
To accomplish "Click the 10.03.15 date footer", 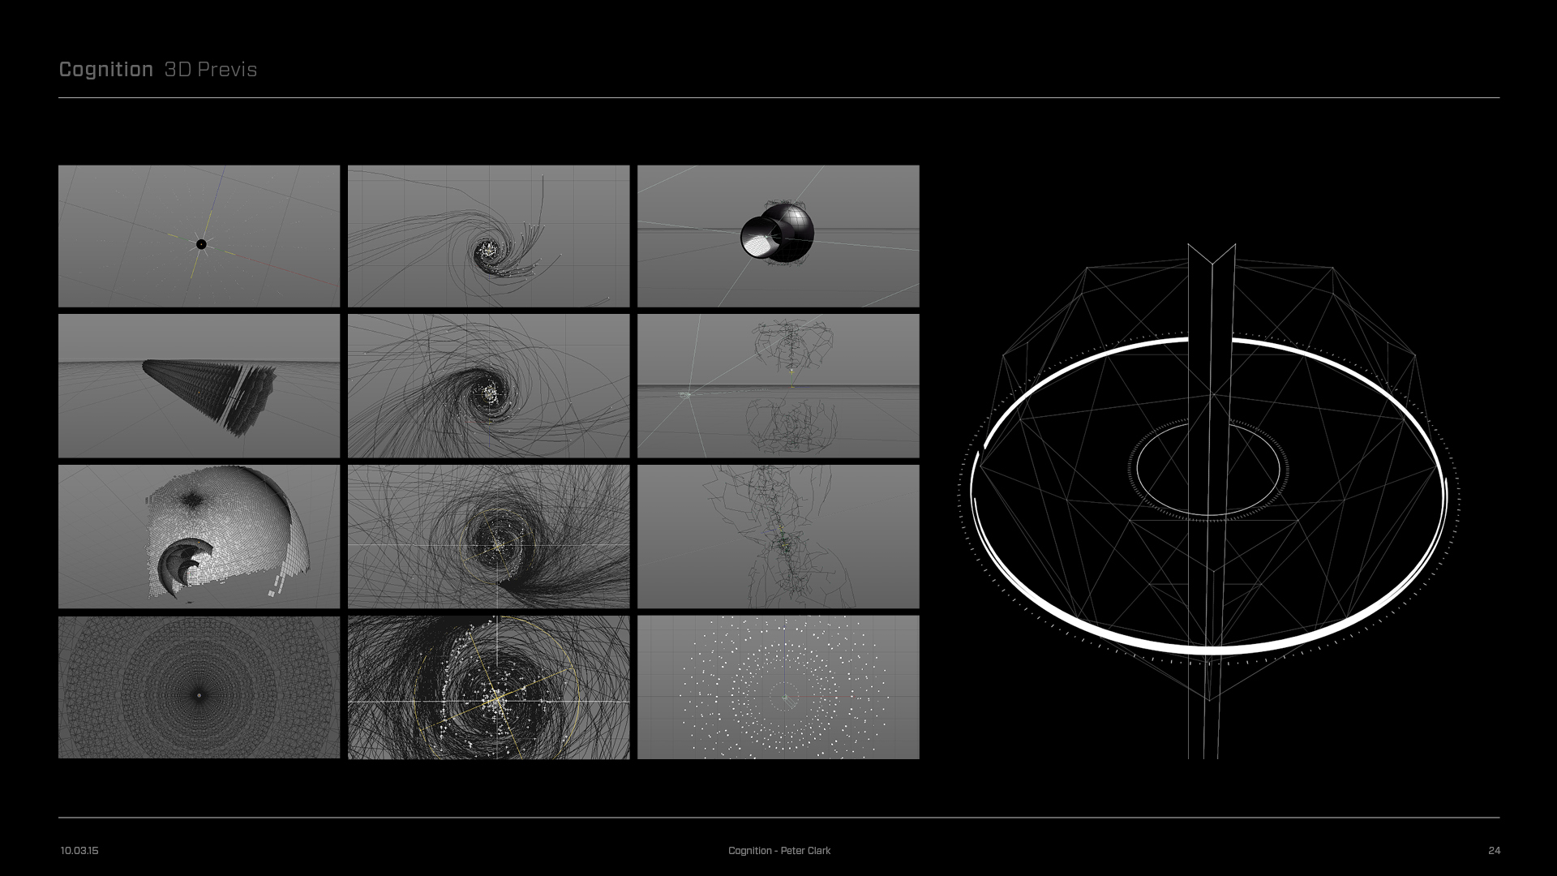I will tap(79, 850).
